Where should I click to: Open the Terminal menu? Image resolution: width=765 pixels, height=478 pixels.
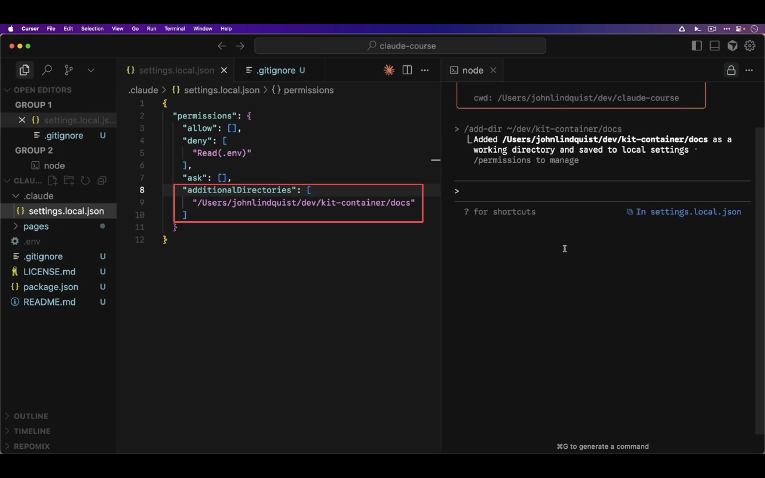(x=175, y=28)
